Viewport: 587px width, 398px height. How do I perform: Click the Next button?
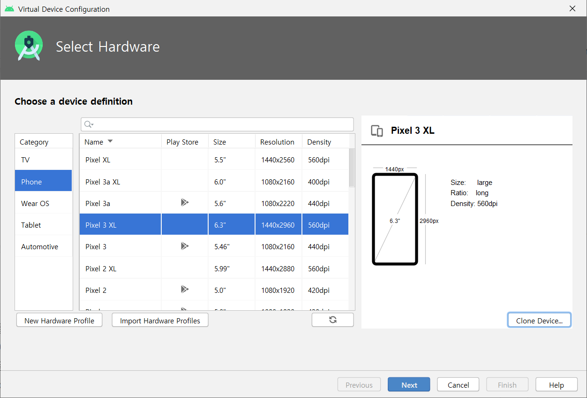point(409,385)
